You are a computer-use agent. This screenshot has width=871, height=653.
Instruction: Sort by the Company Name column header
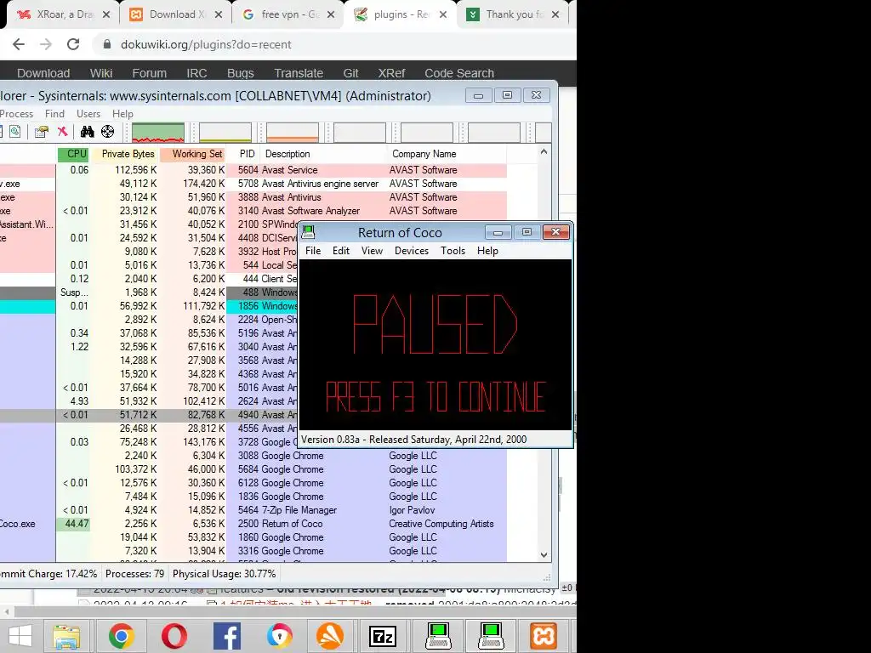pyautogui.click(x=446, y=155)
